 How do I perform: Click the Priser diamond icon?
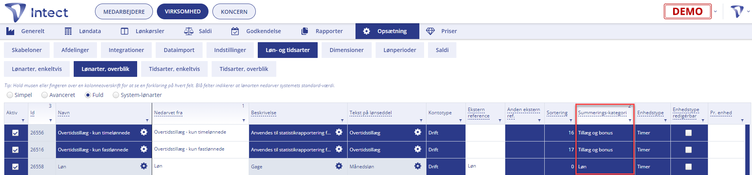pos(430,31)
